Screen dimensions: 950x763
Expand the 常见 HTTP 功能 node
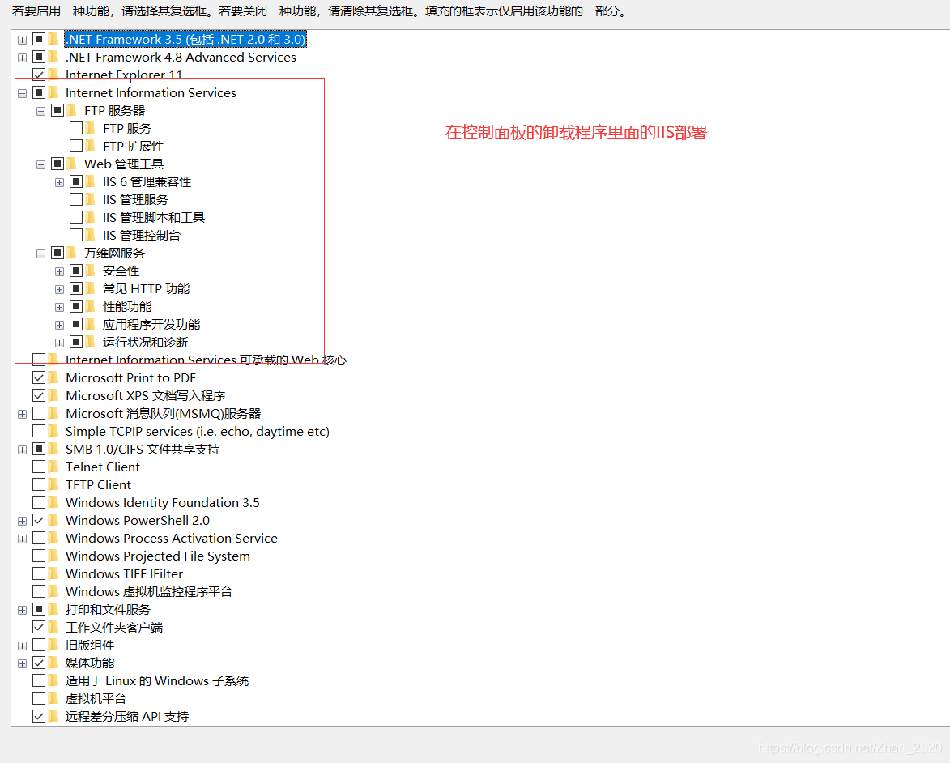[59, 290]
